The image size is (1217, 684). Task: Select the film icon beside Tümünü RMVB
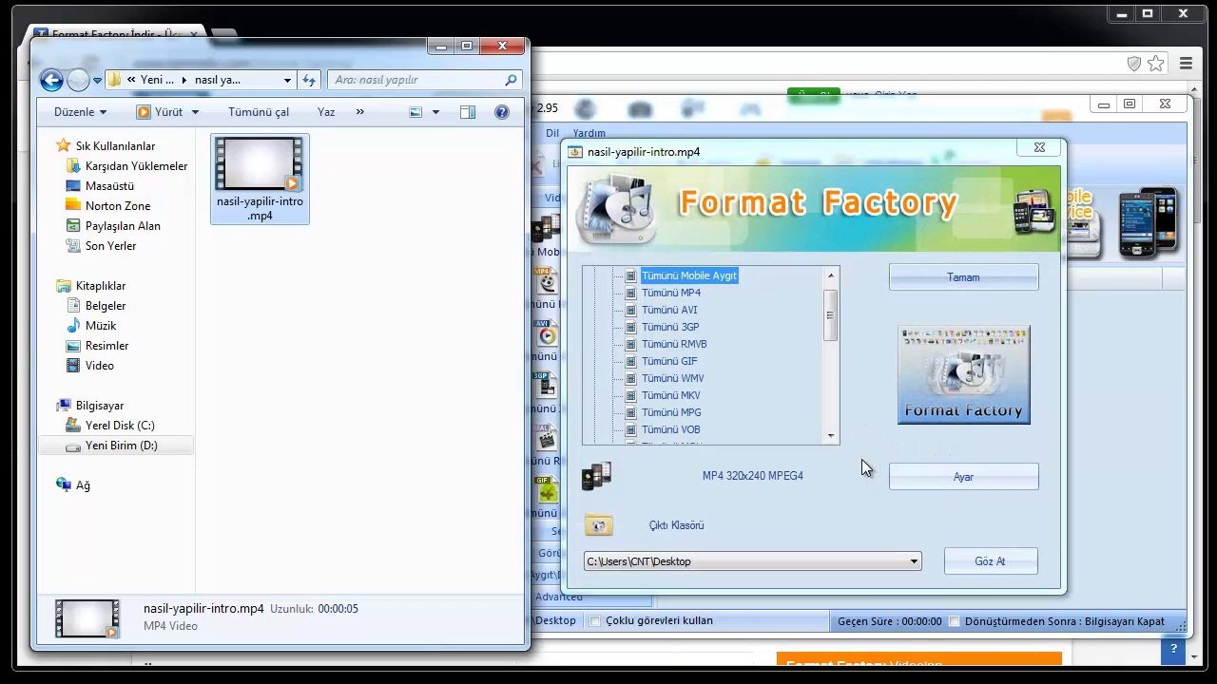(630, 344)
